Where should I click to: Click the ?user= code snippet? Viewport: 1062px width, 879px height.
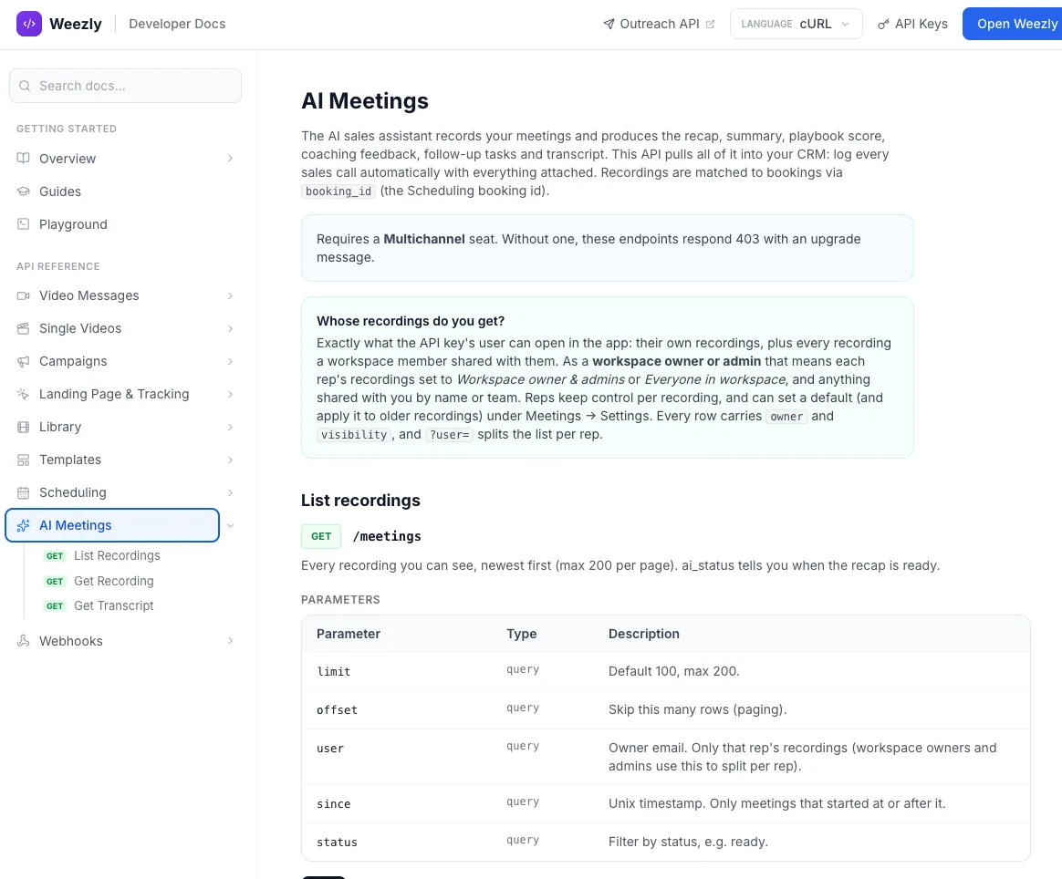point(449,435)
